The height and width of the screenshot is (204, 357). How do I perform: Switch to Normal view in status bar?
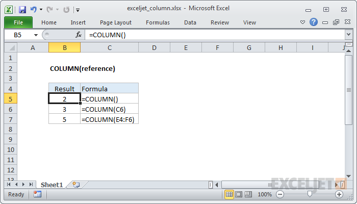tap(229, 194)
